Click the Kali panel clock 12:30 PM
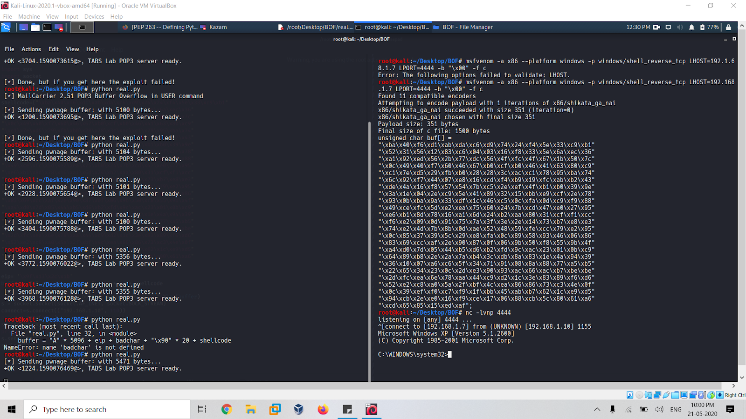746x419 pixels. tap(638, 27)
